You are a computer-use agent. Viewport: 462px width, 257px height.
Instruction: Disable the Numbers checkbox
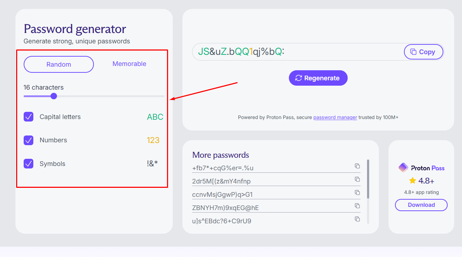pyautogui.click(x=28, y=140)
